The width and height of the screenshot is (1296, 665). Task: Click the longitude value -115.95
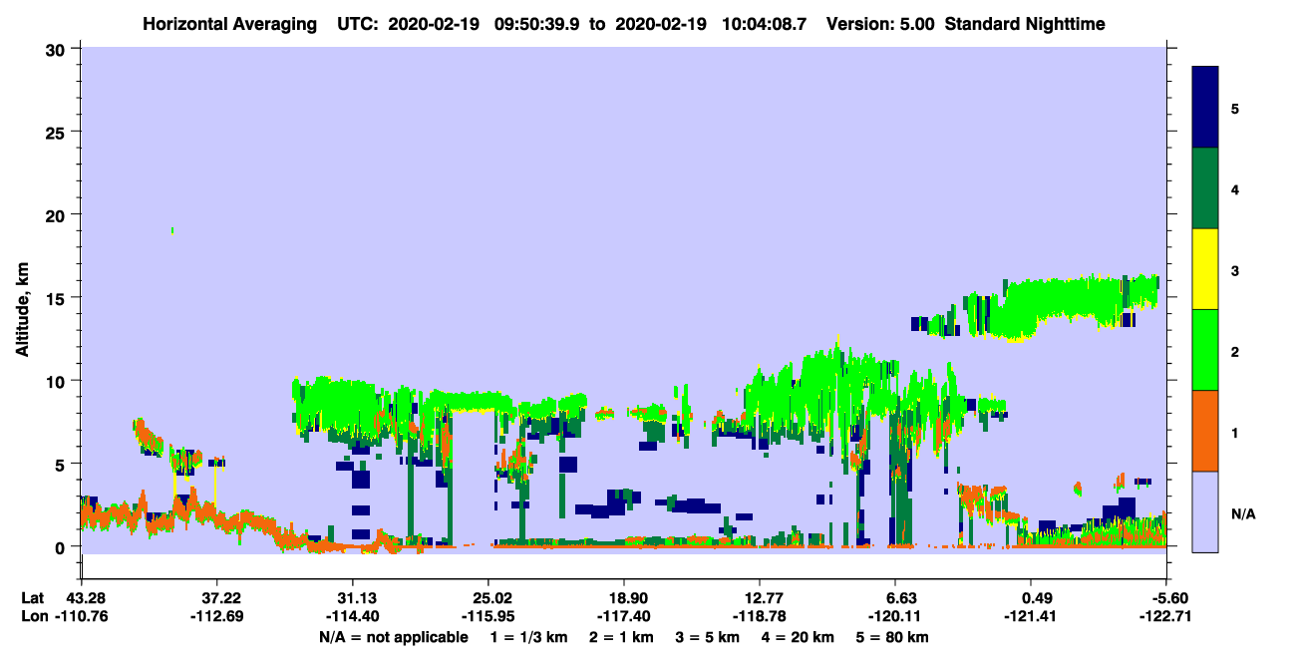coord(487,616)
